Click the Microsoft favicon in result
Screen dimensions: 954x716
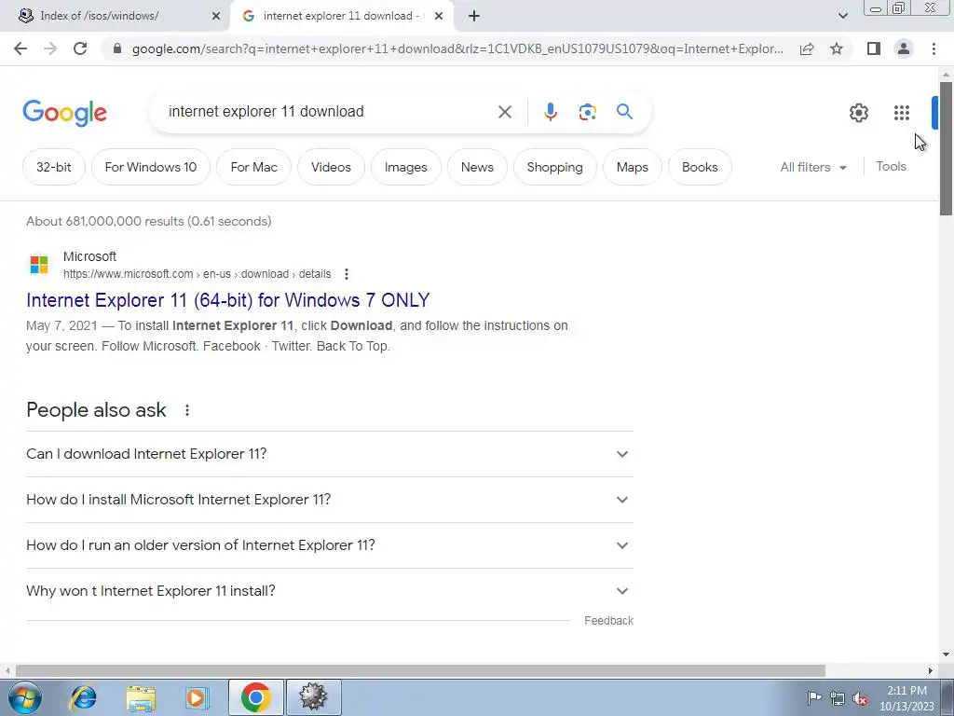(39, 265)
